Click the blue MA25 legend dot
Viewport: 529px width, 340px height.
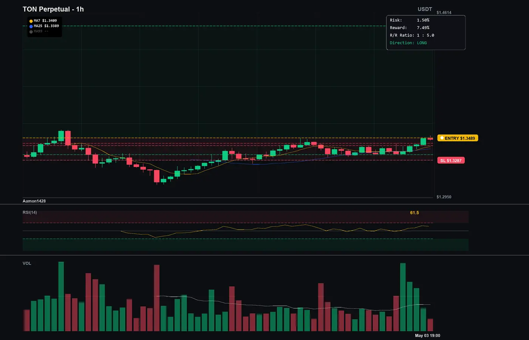pos(31,26)
